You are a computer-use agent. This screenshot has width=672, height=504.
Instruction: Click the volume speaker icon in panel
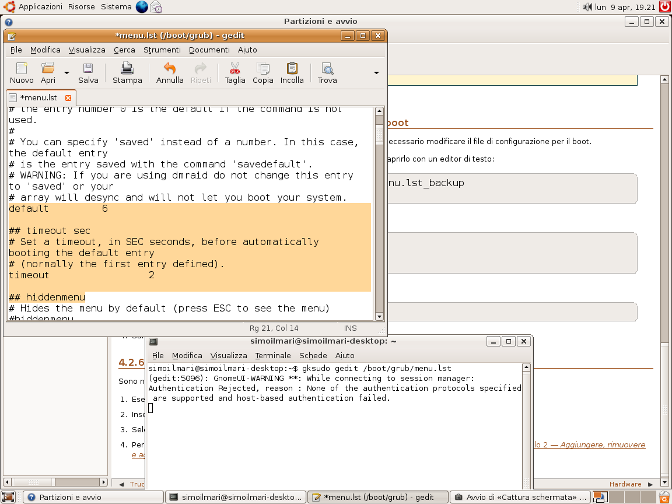[x=587, y=7]
